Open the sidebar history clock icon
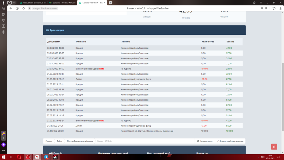 click(x=3, y=20)
